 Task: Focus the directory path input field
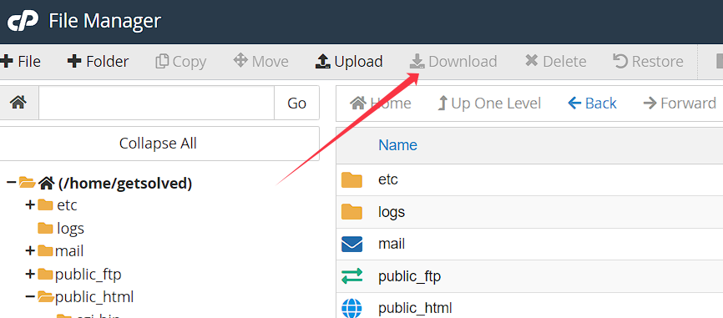(x=157, y=103)
